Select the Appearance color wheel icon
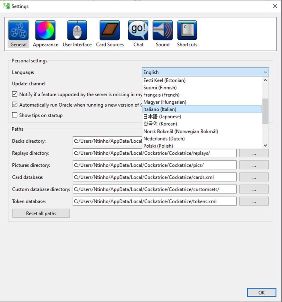This screenshot has height=302, width=282. coord(45,30)
